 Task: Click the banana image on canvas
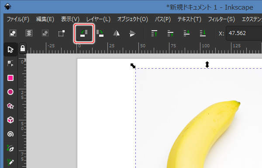pyautogui.click(x=199, y=118)
